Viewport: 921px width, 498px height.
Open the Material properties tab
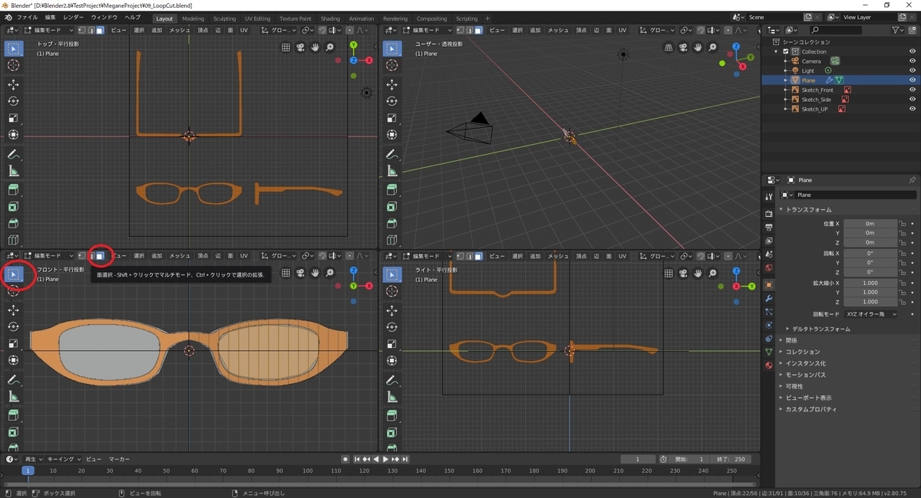768,365
